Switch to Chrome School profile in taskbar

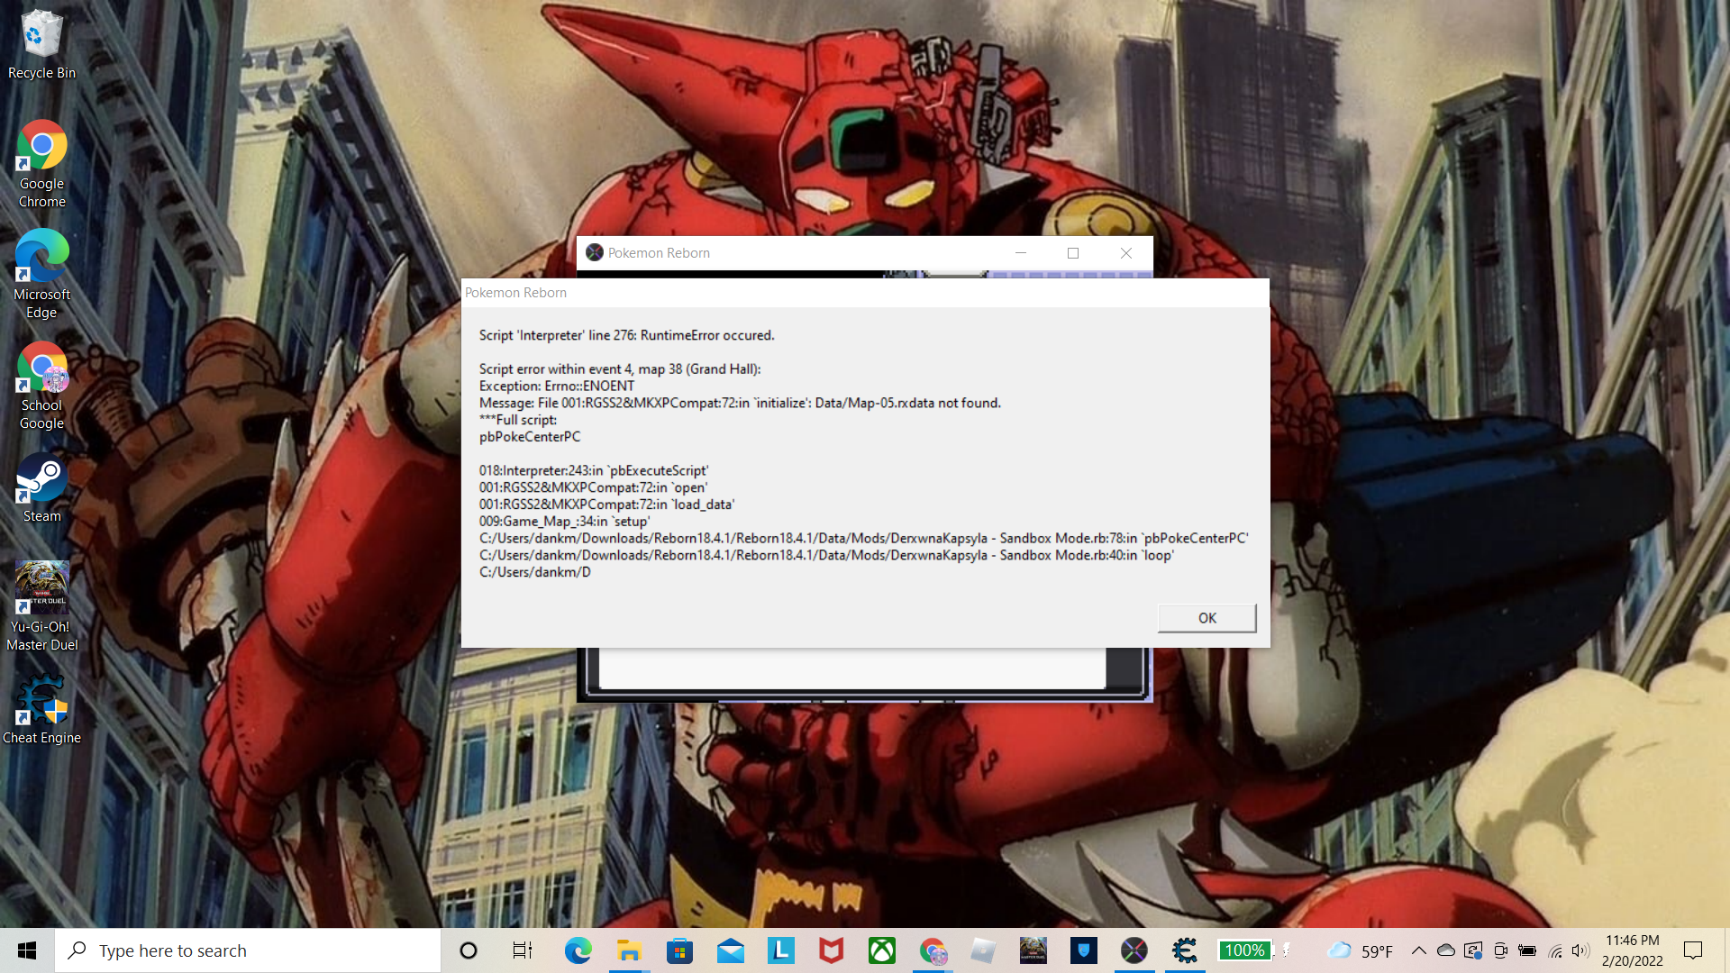[x=933, y=950]
